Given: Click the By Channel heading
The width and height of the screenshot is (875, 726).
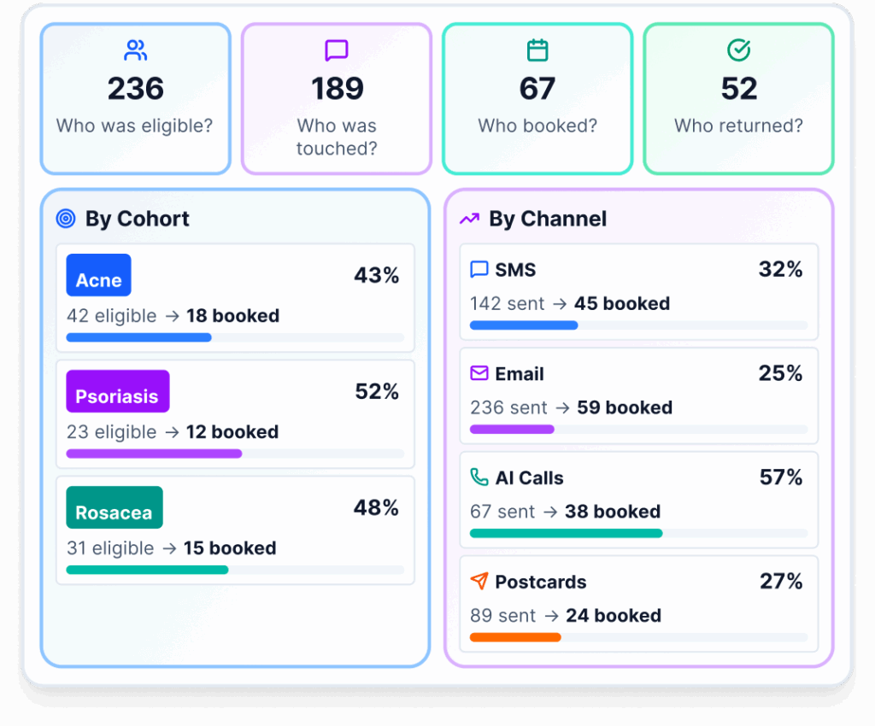Looking at the screenshot, I should [548, 219].
